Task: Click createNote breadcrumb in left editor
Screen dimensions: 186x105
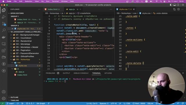Action: point(85,13)
